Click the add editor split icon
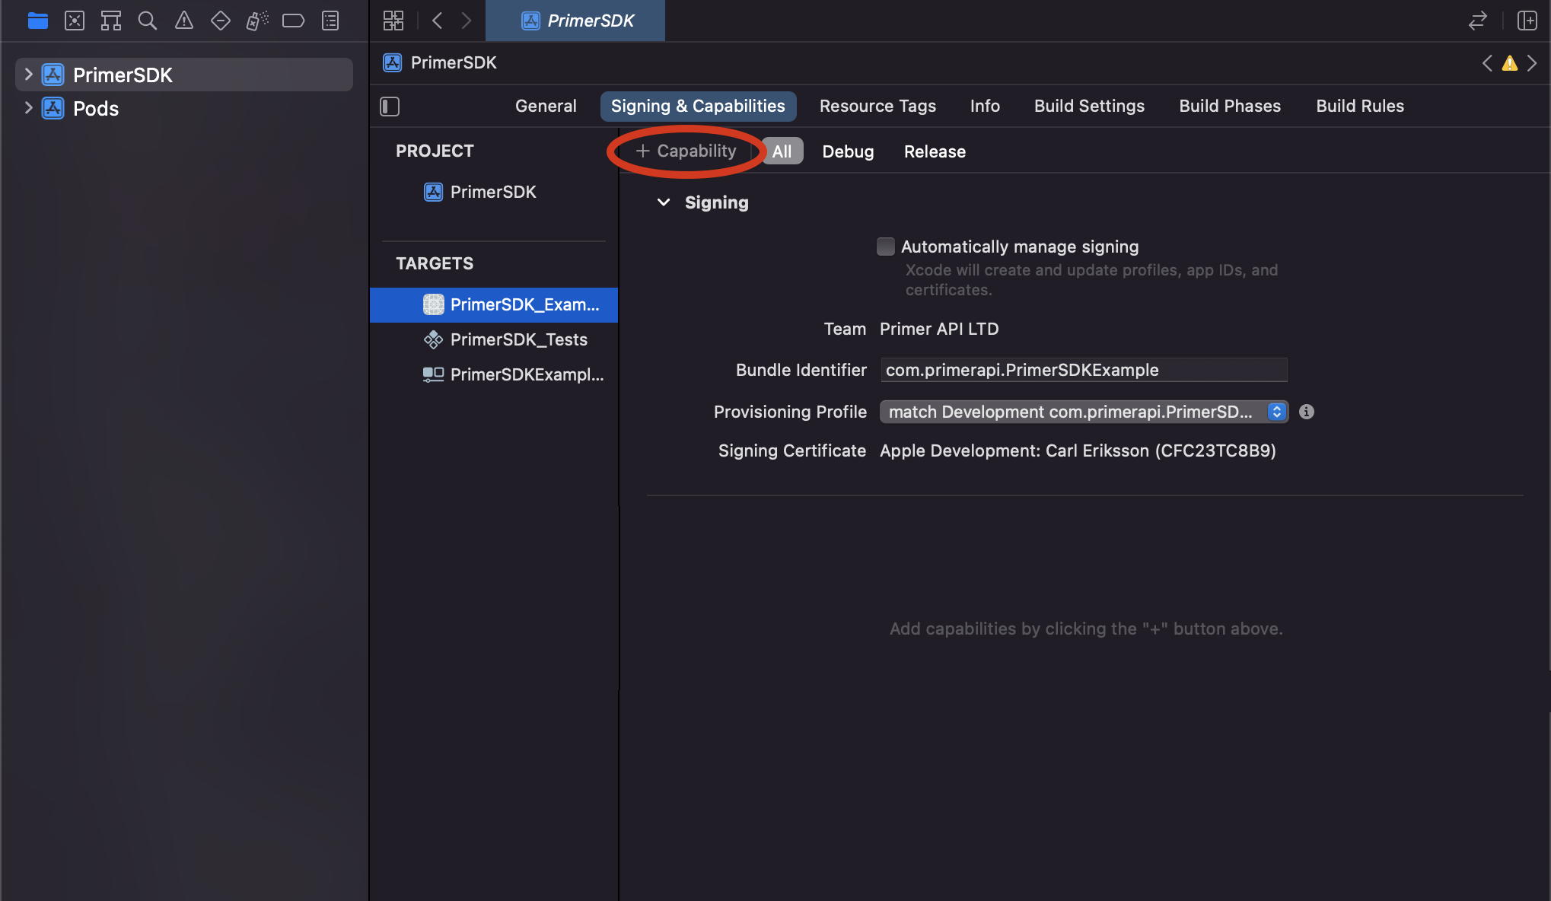 (x=1527, y=21)
